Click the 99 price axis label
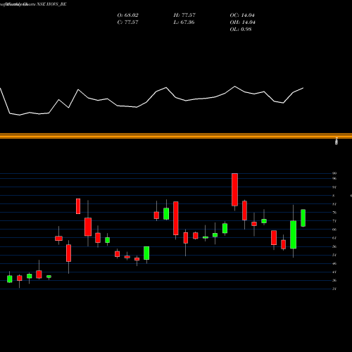The height and width of the screenshot is (352, 352). coord(334,173)
